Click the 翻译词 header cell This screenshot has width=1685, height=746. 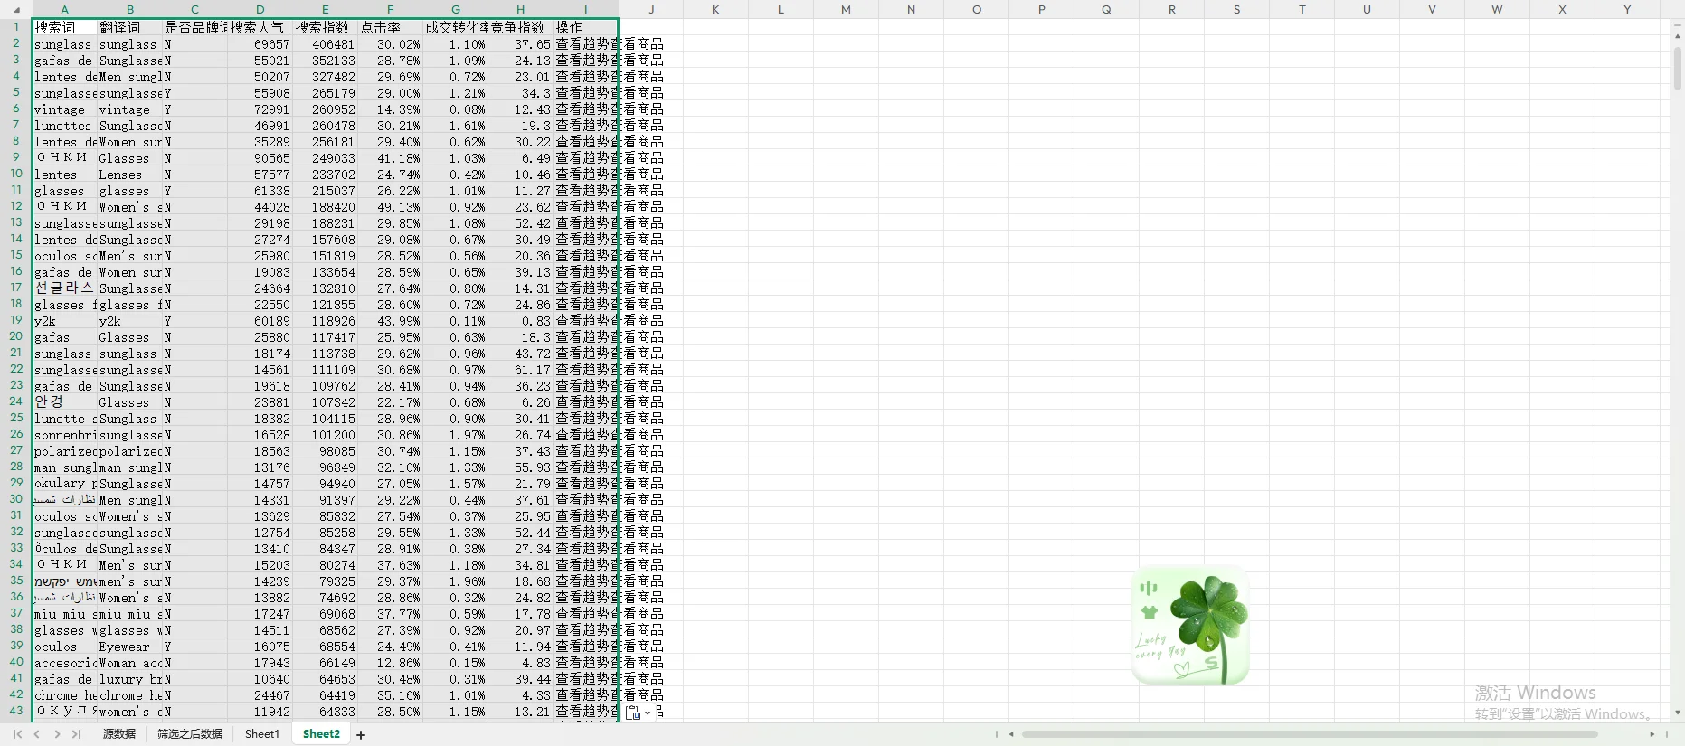click(x=129, y=28)
